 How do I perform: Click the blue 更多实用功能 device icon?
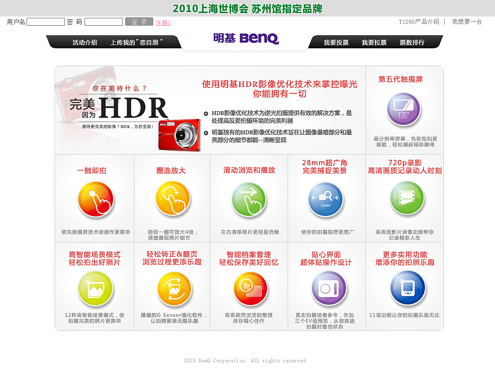click(408, 287)
